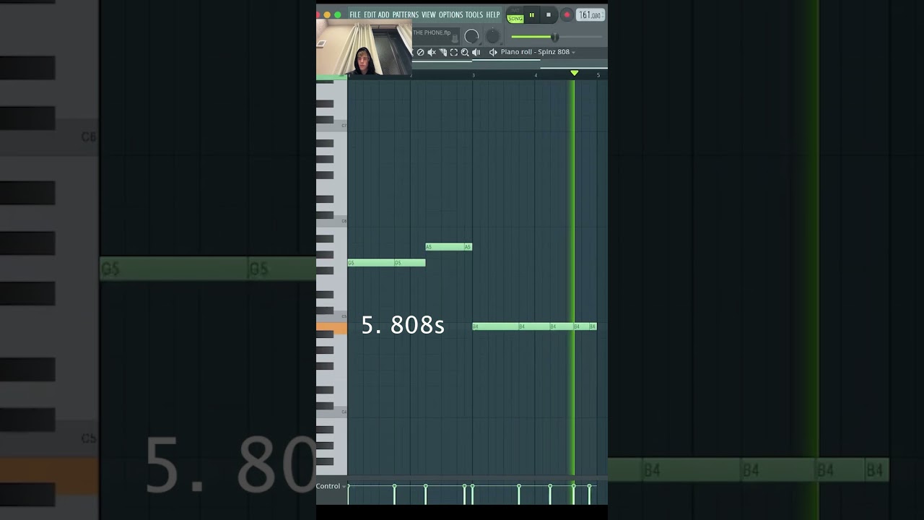Viewport: 924px width, 520px height.
Task: Click the yellow playhead marker in timeline
Action: coord(575,73)
